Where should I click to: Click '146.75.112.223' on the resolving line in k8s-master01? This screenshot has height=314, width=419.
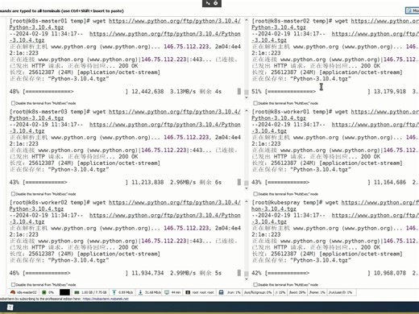click(x=186, y=47)
